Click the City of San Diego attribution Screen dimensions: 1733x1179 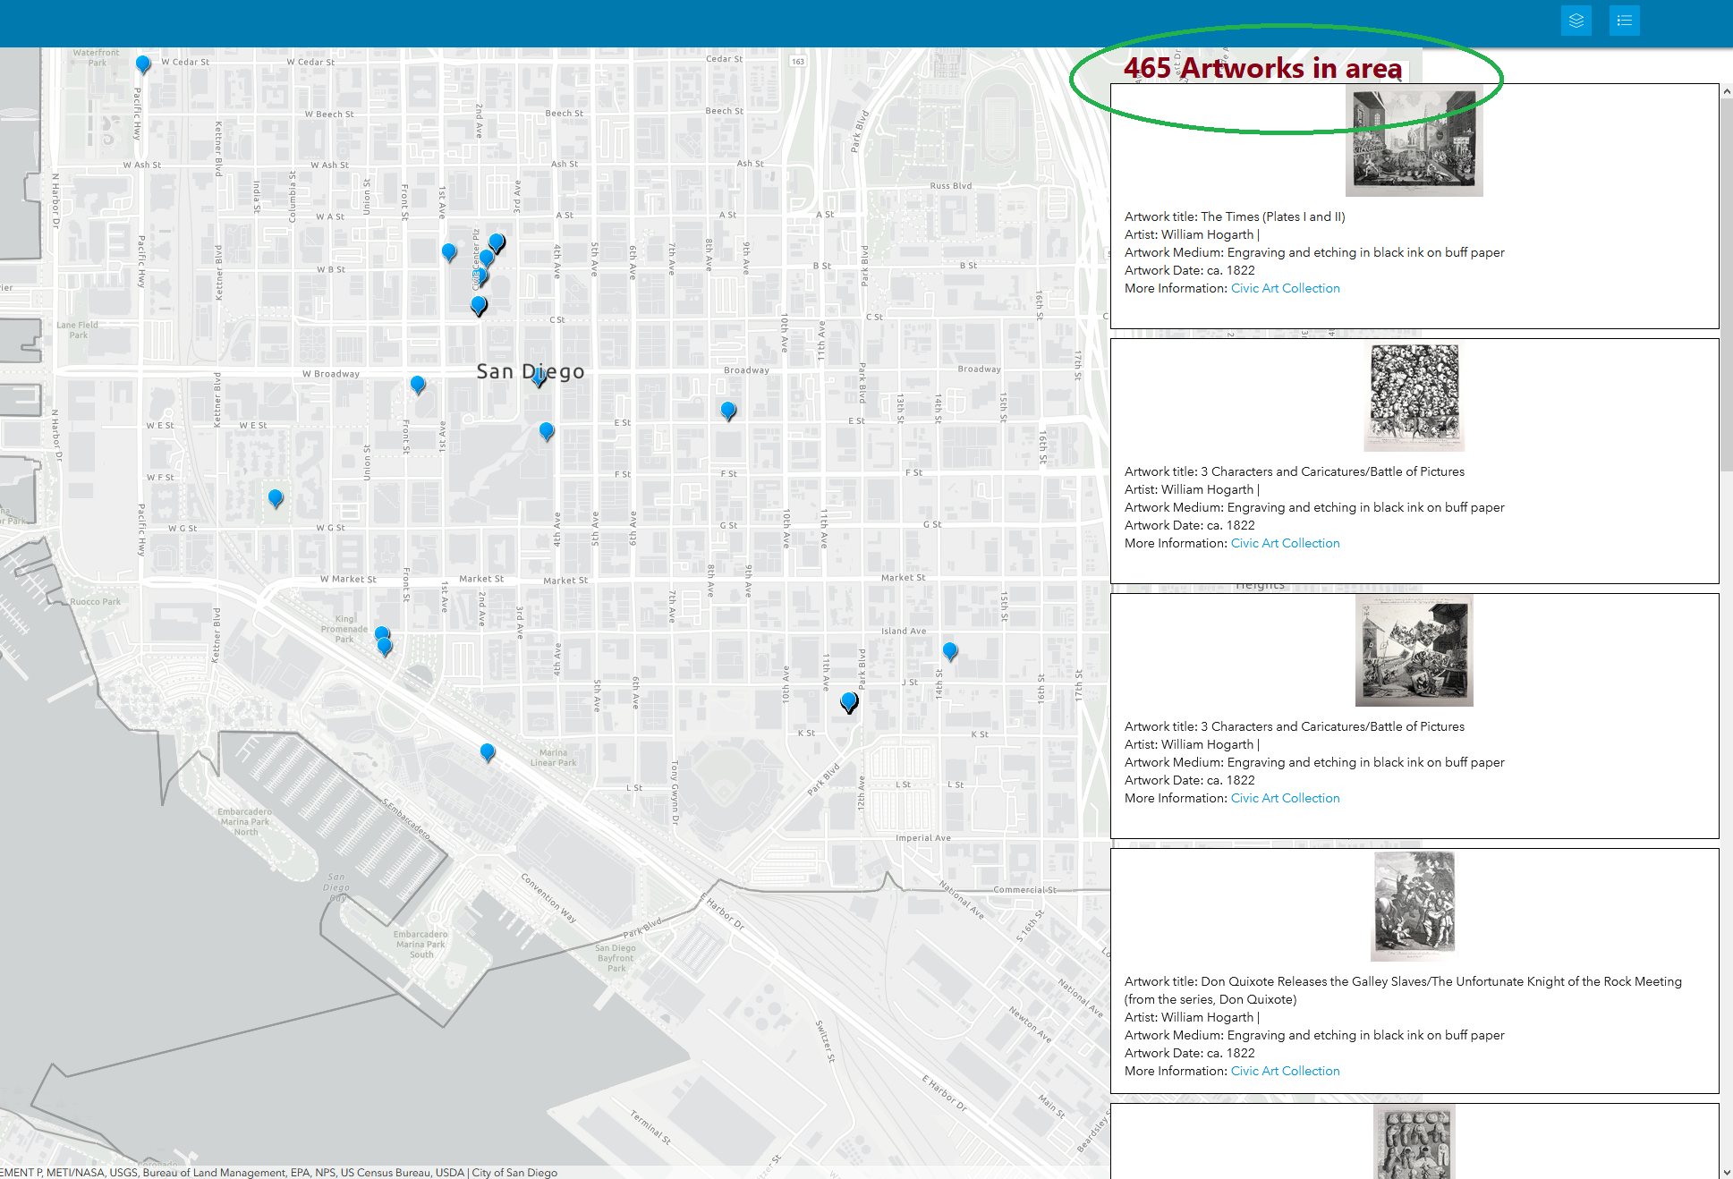pos(514,1172)
